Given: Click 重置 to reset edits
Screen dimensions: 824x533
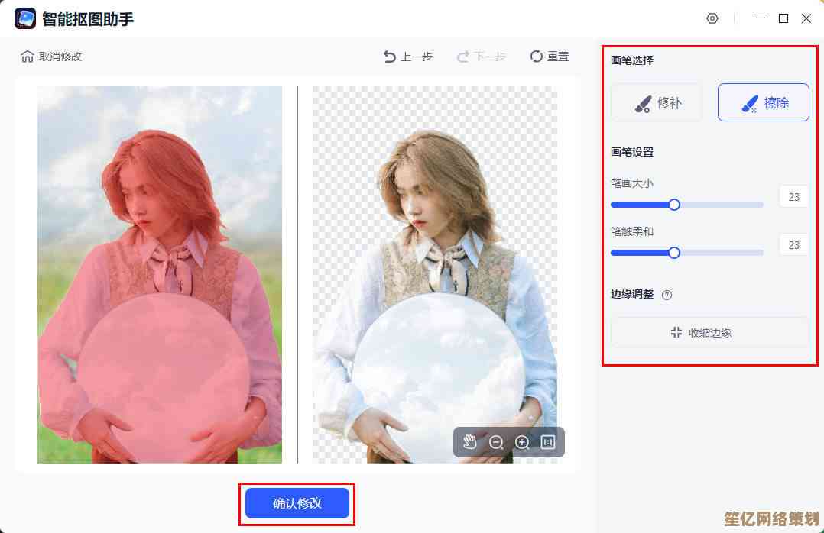Looking at the screenshot, I should click(x=550, y=57).
